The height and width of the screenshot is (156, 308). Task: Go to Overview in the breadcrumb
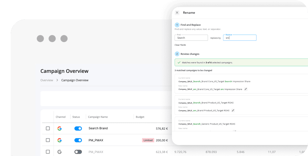pos(46,80)
